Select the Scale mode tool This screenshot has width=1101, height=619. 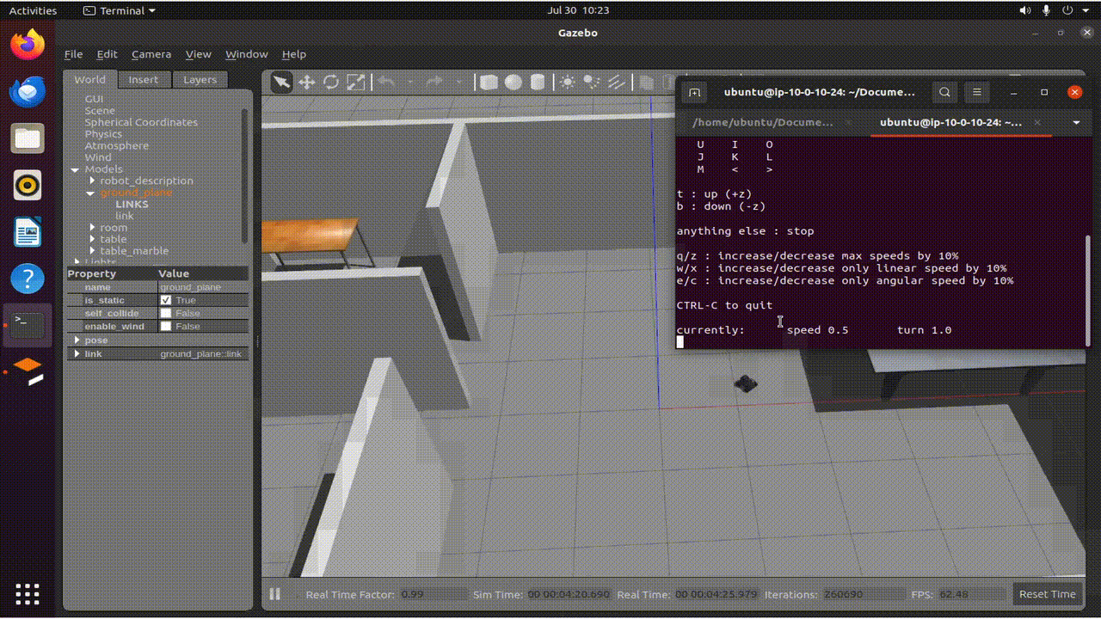click(355, 83)
